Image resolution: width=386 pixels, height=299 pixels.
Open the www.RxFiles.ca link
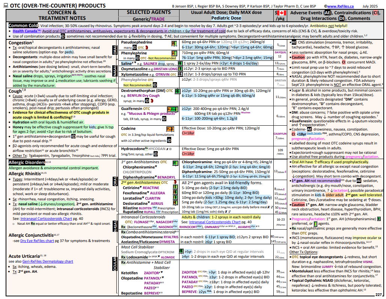[x=341, y=6]
